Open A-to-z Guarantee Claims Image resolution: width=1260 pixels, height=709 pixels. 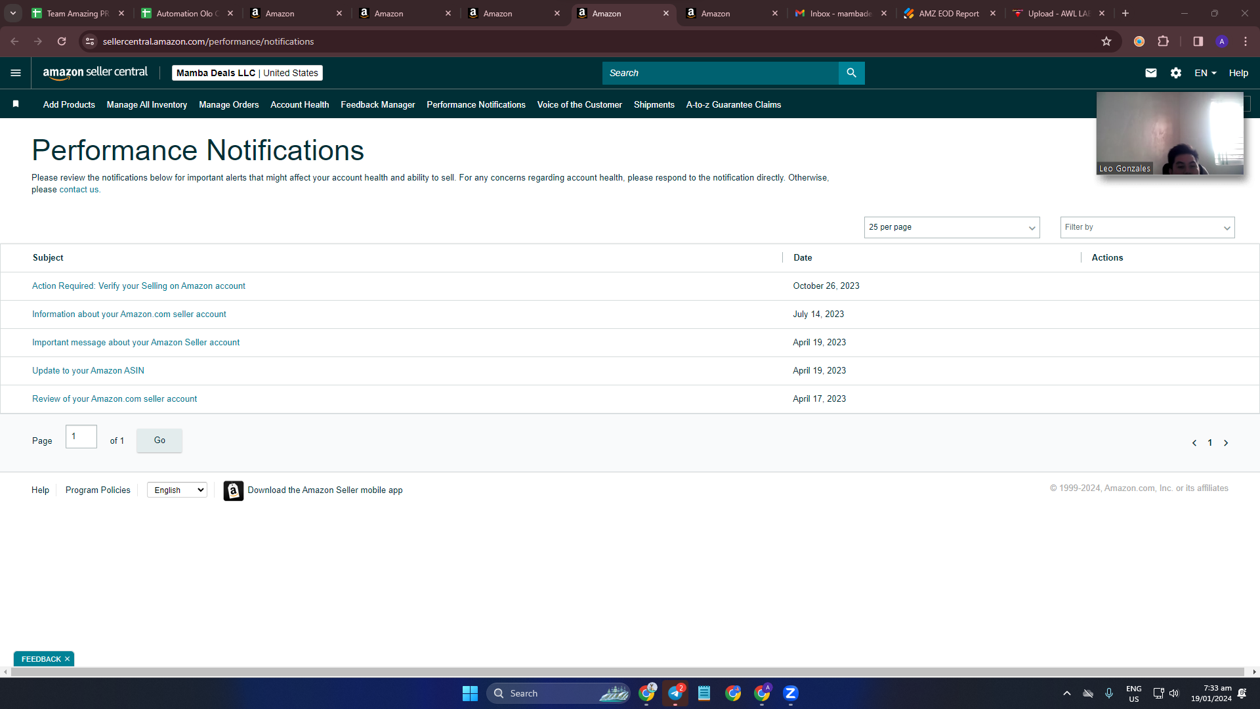[x=734, y=104]
